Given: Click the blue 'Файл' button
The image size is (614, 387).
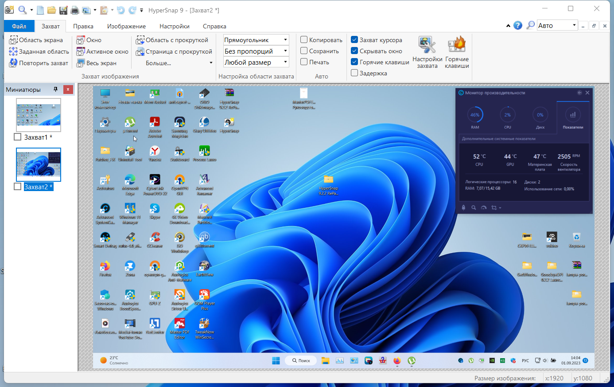Looking at the screenshot, I should [x=19, y=26].
